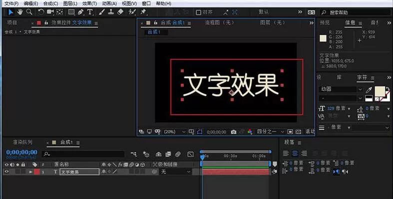
Task: Toggle fast previews monitor icon in viewer
Action: point(149,132)
